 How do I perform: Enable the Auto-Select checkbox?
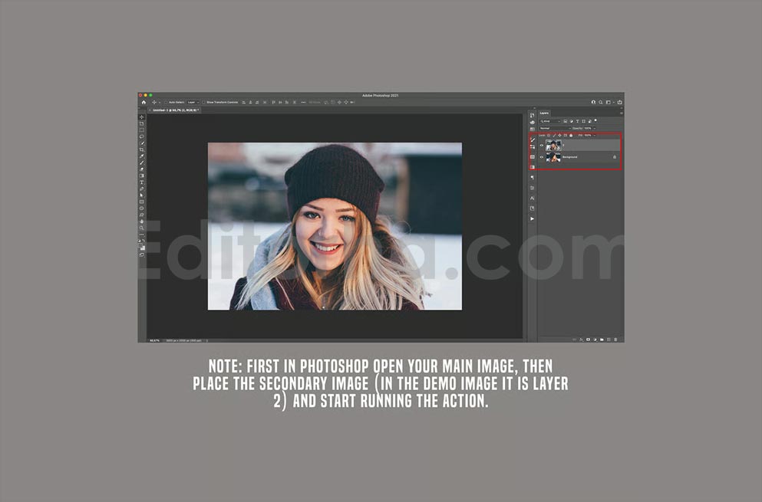point(166,103)
